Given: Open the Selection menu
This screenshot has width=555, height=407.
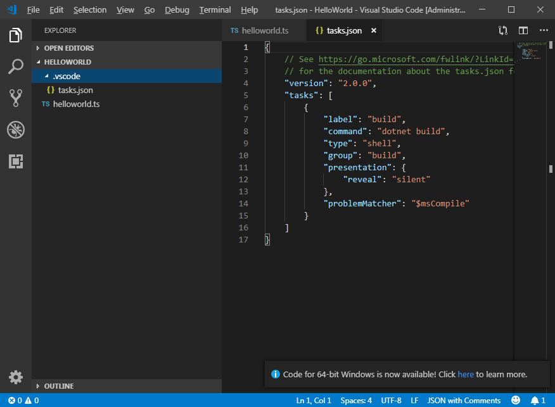Looking at the screenshot, I should (90, 10).
